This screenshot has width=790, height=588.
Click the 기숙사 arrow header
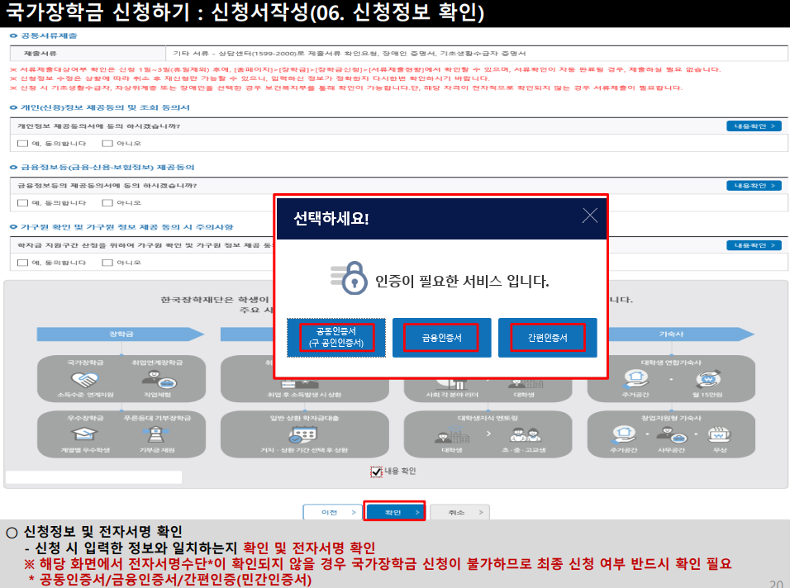tap(671, 334)
